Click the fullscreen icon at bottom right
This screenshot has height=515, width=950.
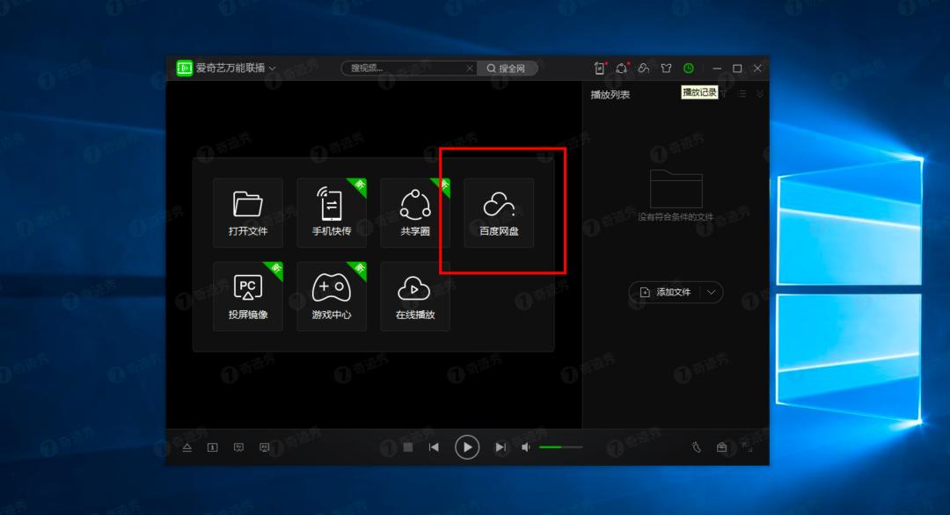(747, 447)
